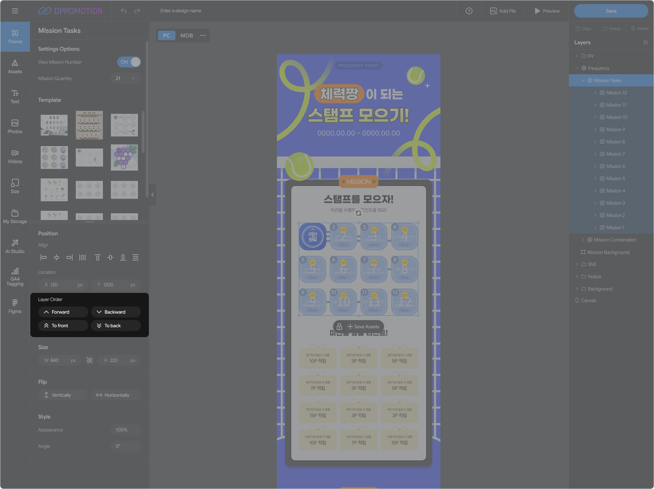Align selection to the left edge

click(x=44, y=257)
